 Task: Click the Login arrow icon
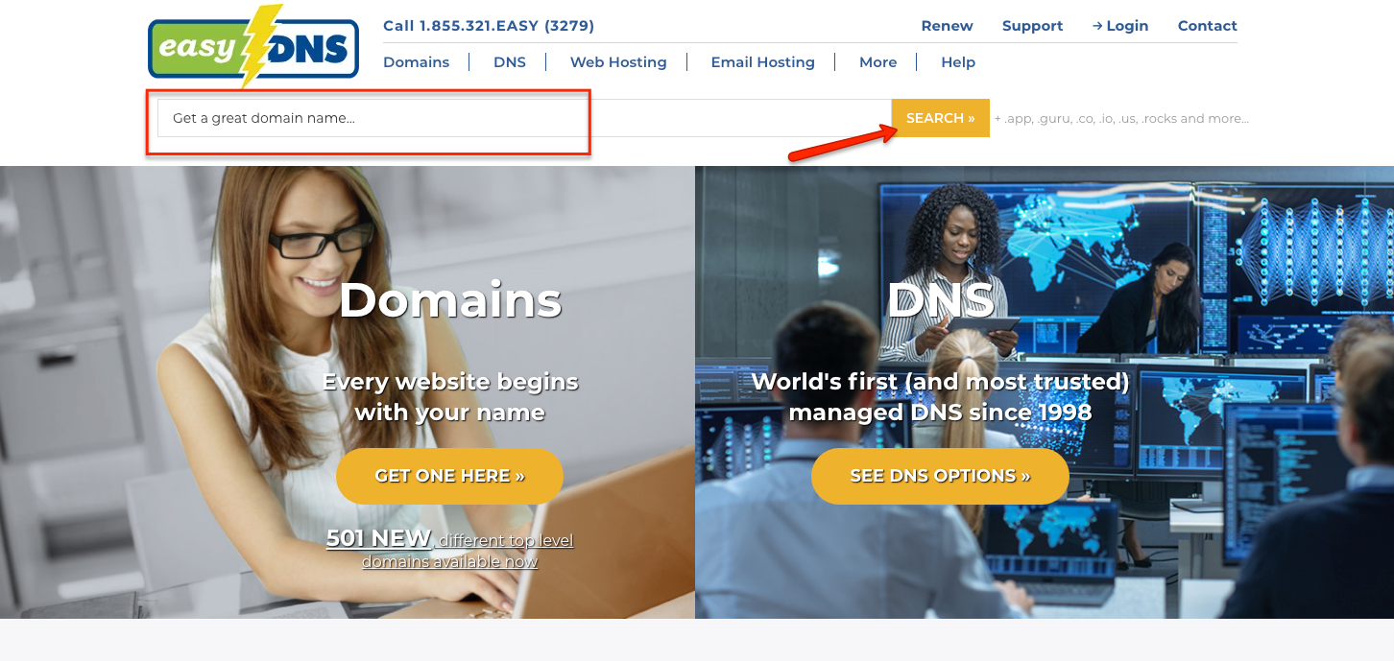(x=1095, y=26)
